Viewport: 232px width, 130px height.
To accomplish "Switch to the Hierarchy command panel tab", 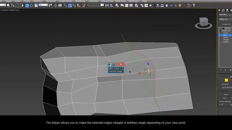I will 227,10.
